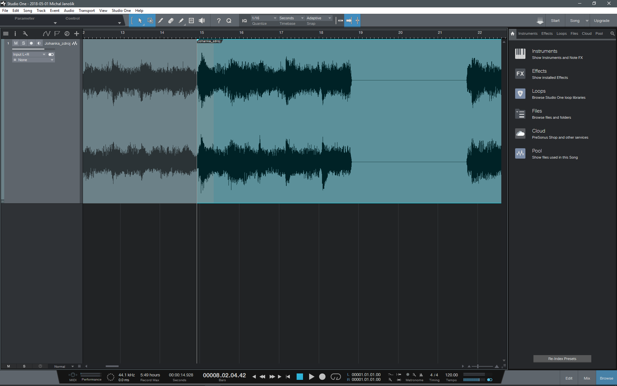Screen dimensions: 617x386
Task: Open the Input L+R dropdown
Action: [x=29, y=54]
